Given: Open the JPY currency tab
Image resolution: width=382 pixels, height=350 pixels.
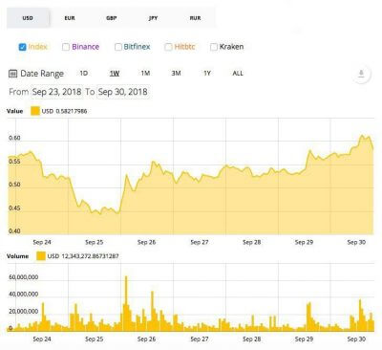Looking at the screenshot, I should pos(153,18).
